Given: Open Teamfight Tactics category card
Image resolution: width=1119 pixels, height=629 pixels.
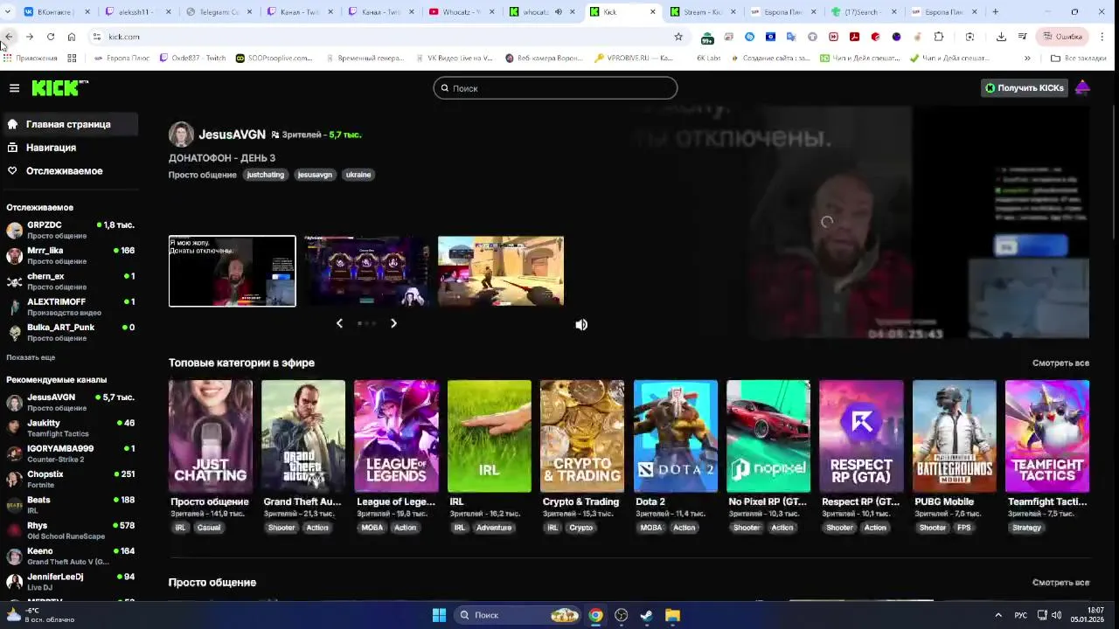Looking at the screenshot, I should tap(1047, 436).
